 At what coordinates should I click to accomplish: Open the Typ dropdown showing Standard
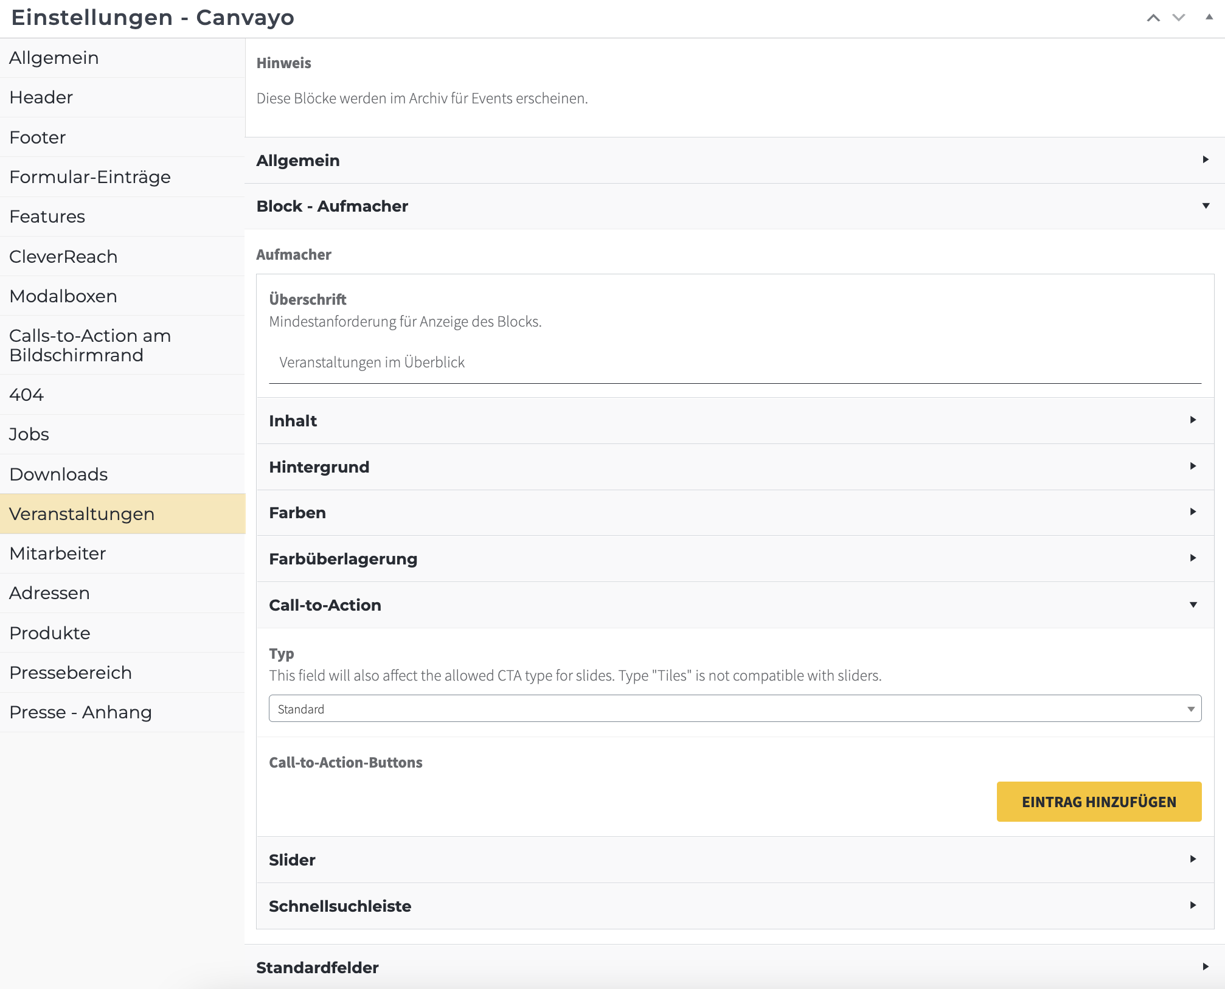pyautogui.click(x=735, y=709)
